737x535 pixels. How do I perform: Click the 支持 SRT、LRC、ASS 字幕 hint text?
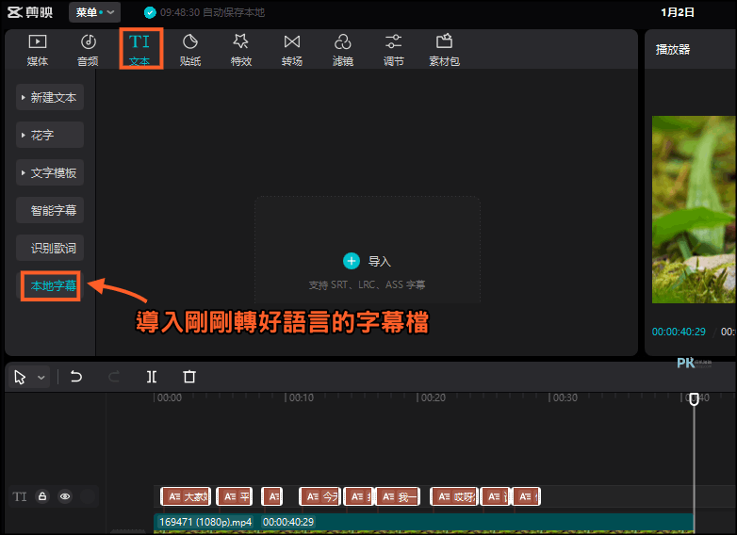[368, 284]
